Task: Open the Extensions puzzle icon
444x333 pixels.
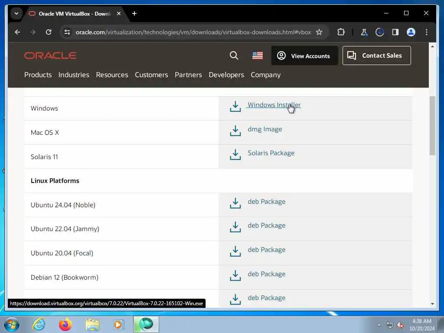Action: (x=341, y=32)
